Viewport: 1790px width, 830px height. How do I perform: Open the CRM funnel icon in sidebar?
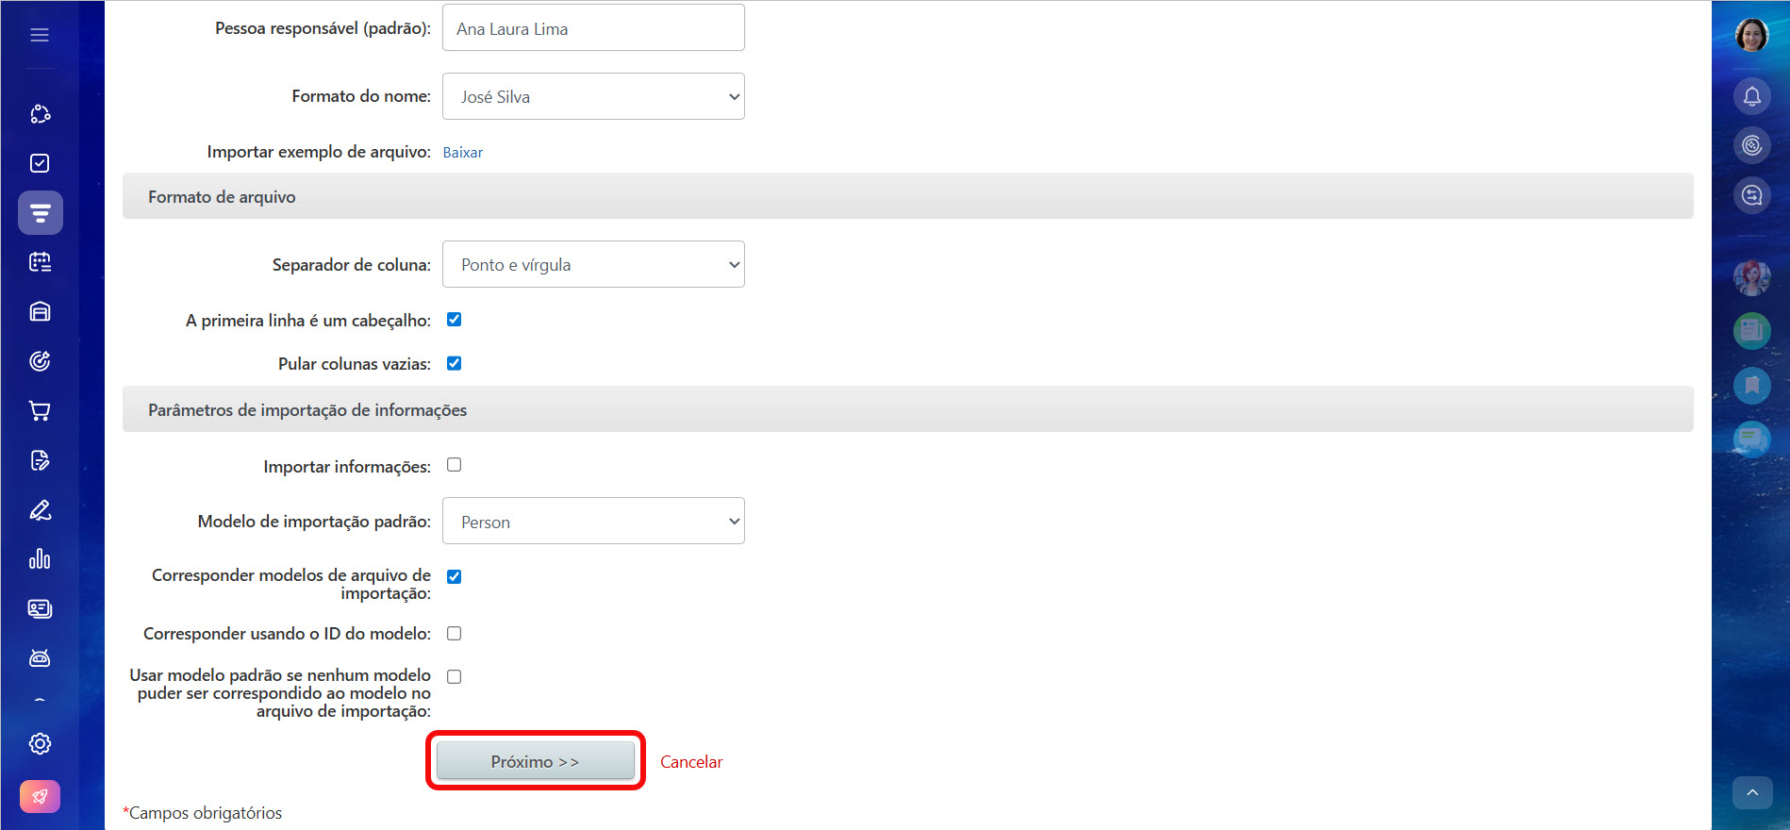click(40, 213)
